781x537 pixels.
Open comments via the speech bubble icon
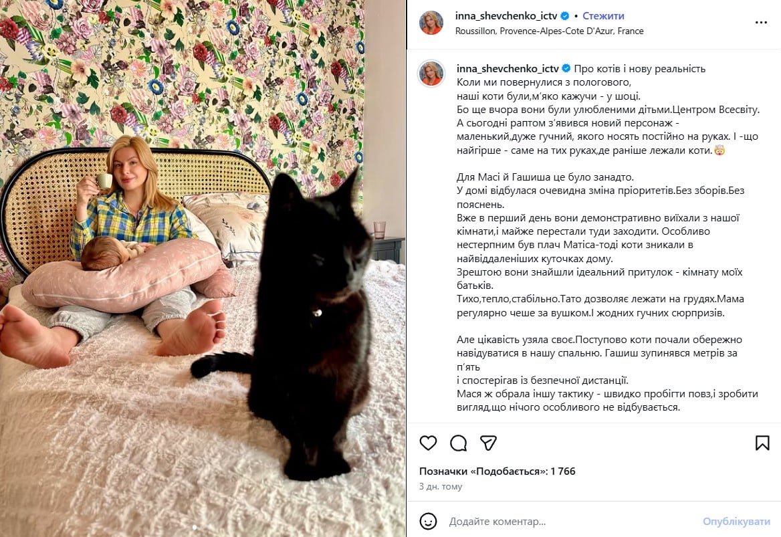click(x=458, y=443)
